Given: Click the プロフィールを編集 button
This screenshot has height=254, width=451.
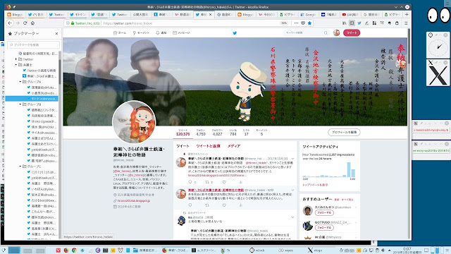Looking at the screenshot, I should pyautogui.click(x=344, y=132).
